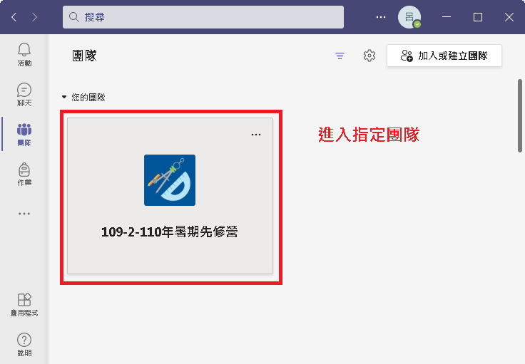Go forward with the right arrow

click(x=36, y=17)
